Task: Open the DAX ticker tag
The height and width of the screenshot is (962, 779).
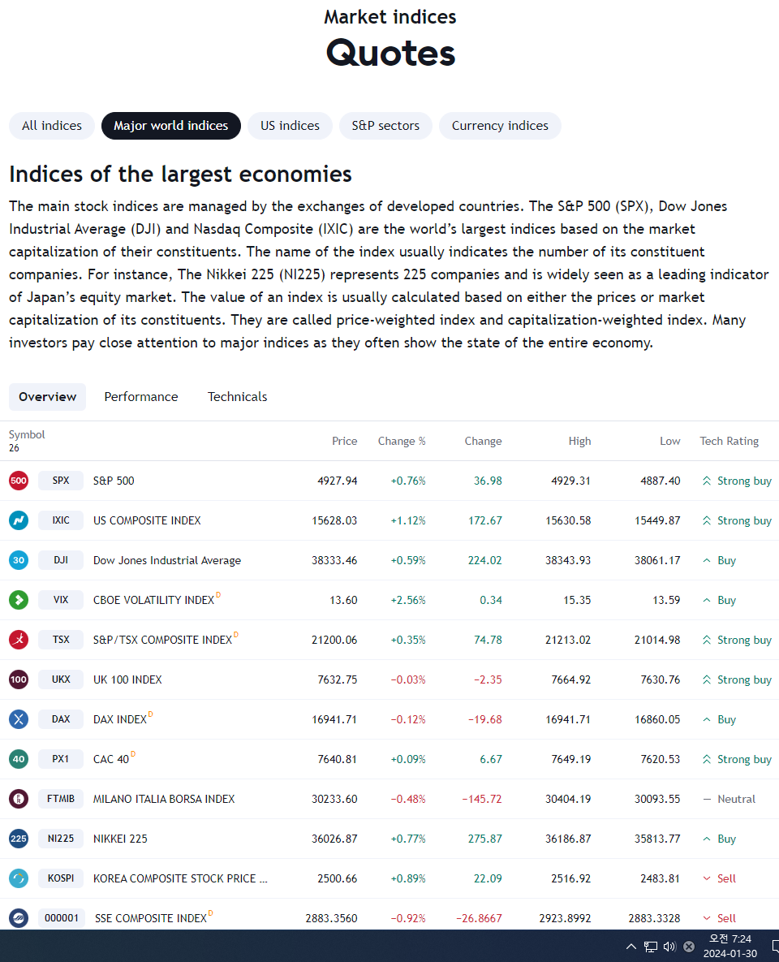Action: 61,719
